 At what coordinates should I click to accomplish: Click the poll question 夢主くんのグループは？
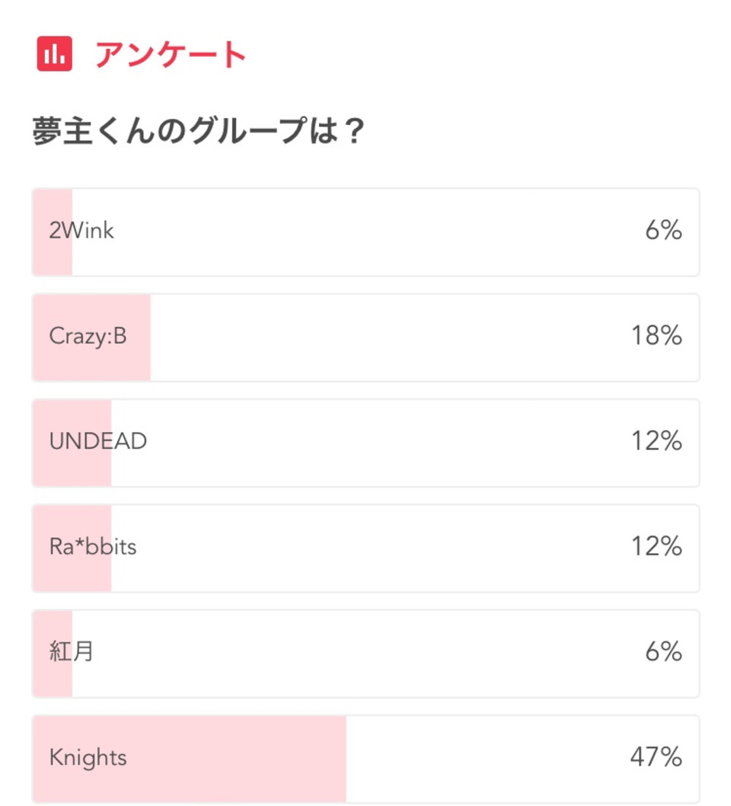199,130
